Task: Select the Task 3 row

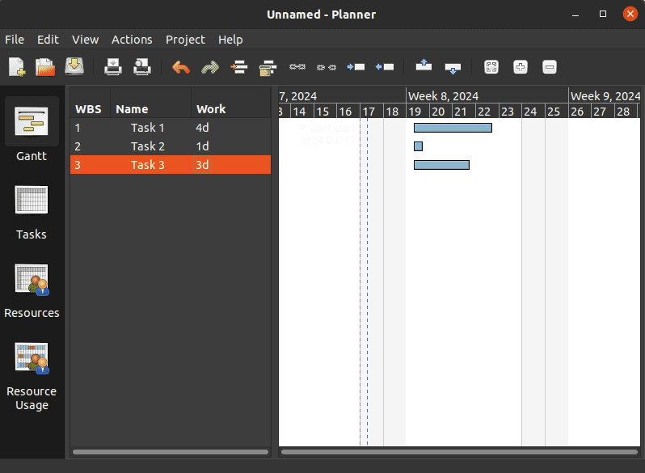Action: coord(171,165)
